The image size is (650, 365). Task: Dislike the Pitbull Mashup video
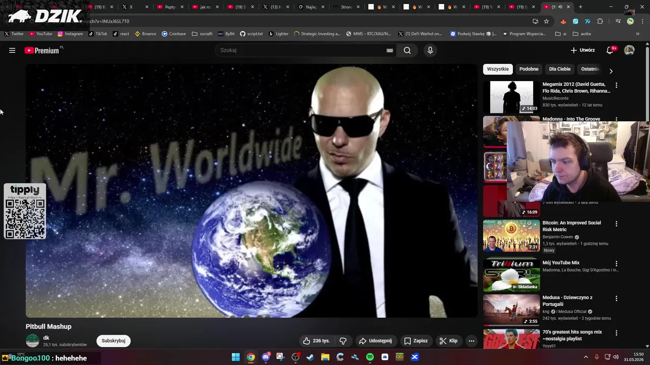(343, 341)
